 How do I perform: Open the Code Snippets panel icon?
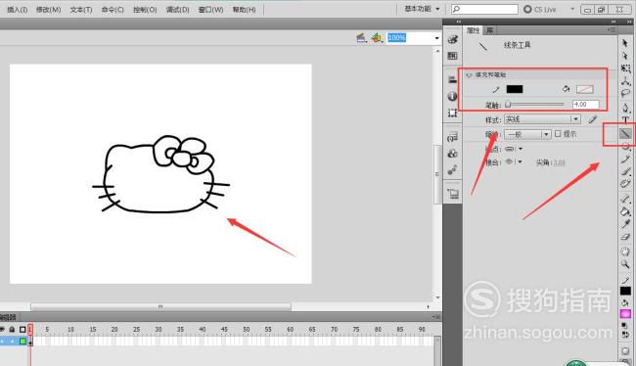(x=453, y=137)
